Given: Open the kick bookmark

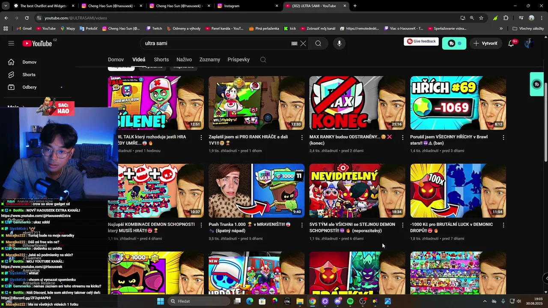Looking at the screenshot, I should (x=290, y=29).
